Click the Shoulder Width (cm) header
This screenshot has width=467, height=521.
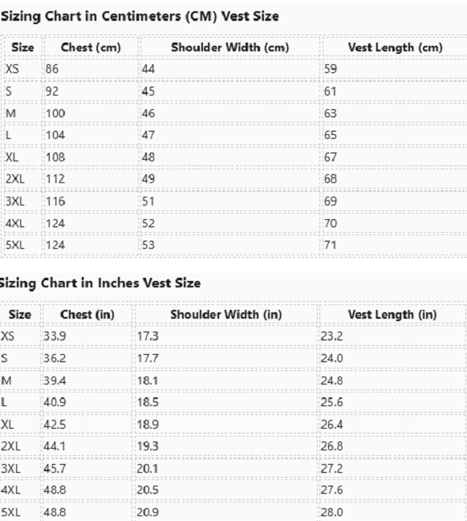[x=229, y=47]
